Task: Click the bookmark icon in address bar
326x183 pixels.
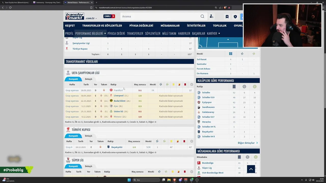Action: [x=91, y=8]
